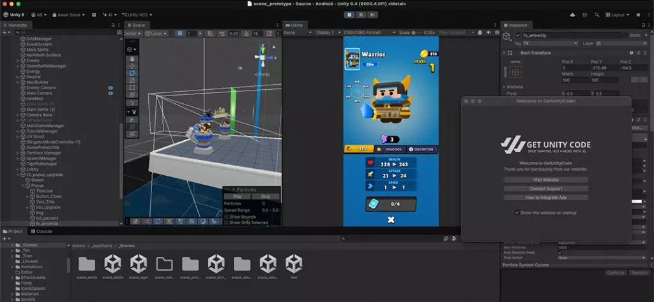
Task: Switch to the Console tab
Action: click(x=42, y=231)
